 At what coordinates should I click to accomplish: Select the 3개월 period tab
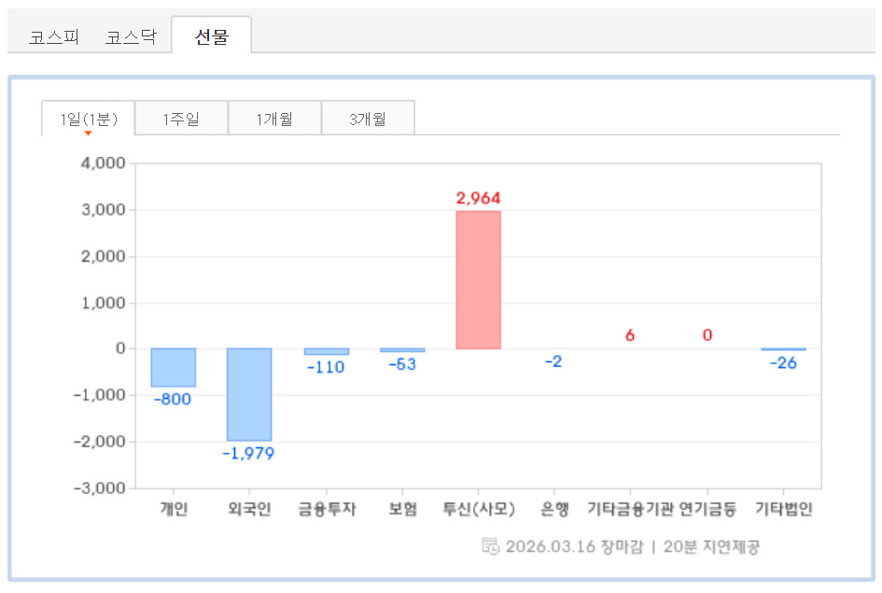coord(368,119)
